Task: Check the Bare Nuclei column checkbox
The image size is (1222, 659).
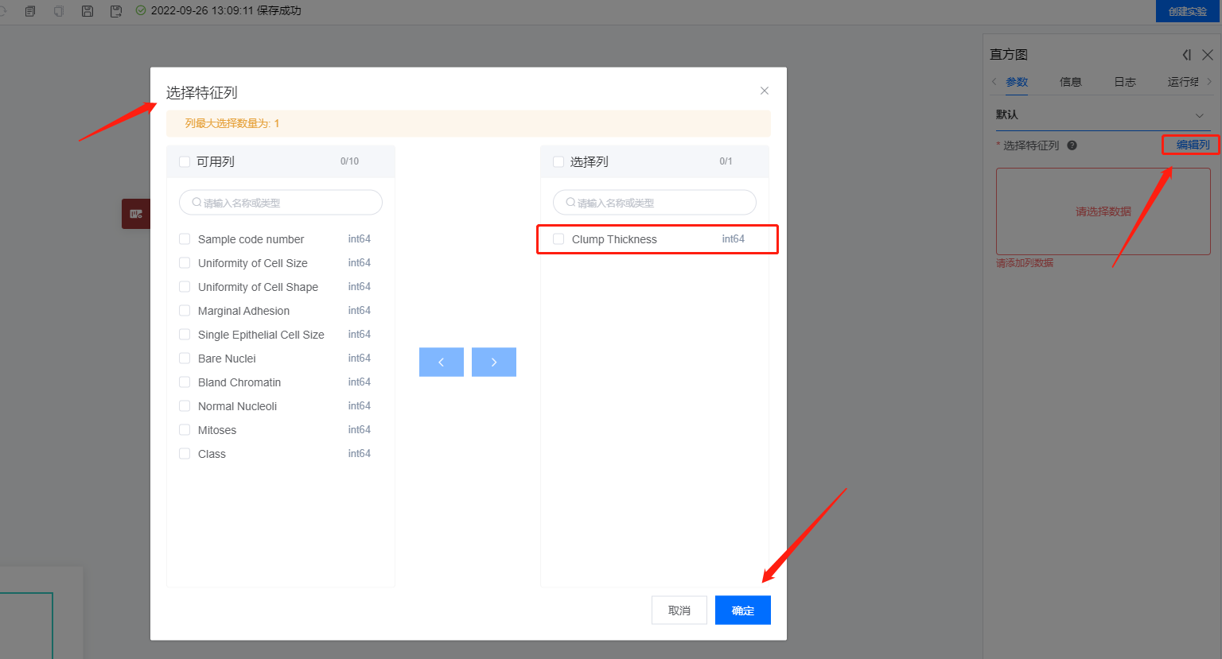Action: click(x=185, y=359)
